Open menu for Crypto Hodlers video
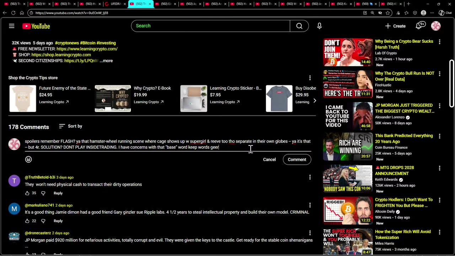This screenshot has width=455, height=256. click(x=440, y=200)
